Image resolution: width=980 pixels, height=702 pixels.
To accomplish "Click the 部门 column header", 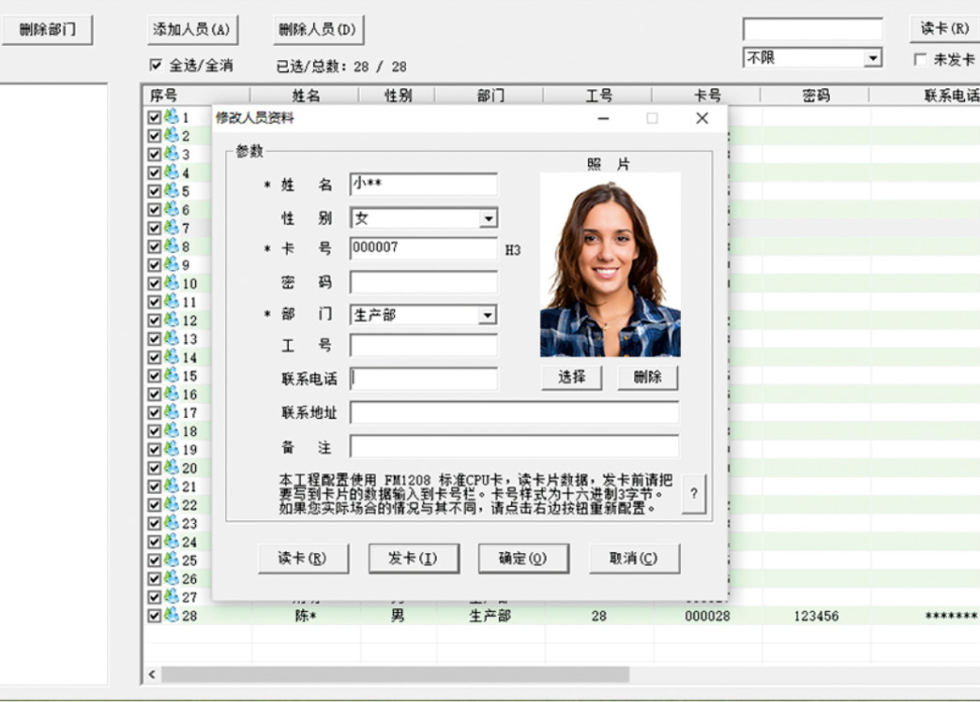I will [x=490, y=96].
